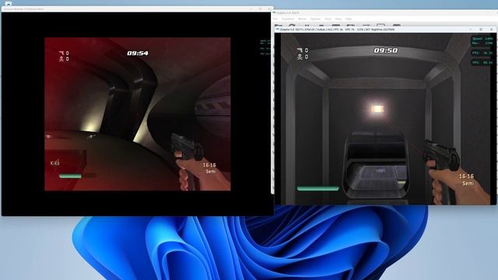Close the left game window

pos(268,9)
